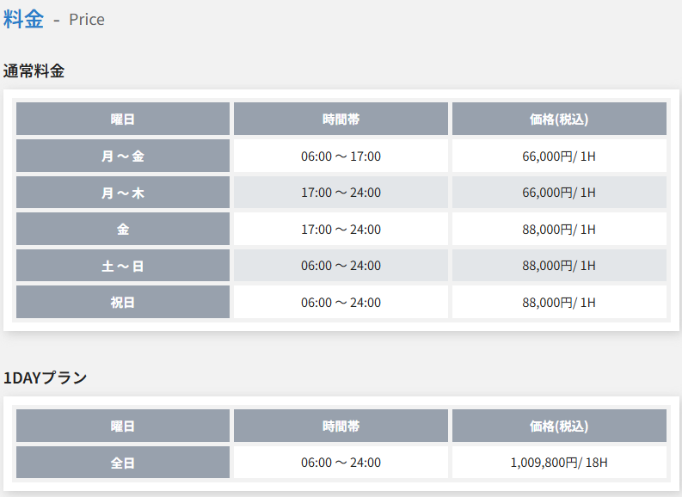Click the 料金 Price heading
682x497 pixels.
54,20
